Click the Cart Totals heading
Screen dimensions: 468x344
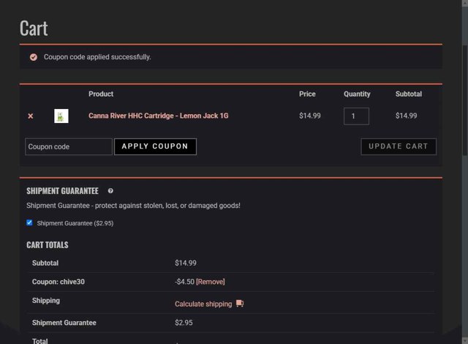pyautogui.click(x=47, y=245)
